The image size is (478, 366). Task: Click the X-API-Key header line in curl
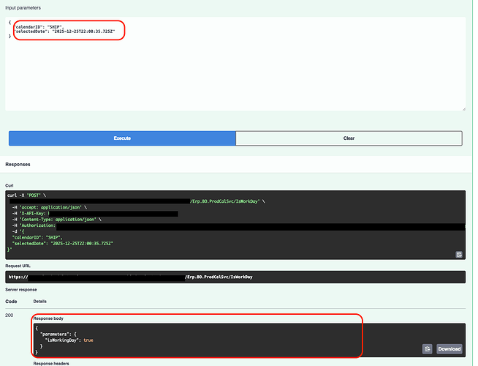(x=95, y=213)
